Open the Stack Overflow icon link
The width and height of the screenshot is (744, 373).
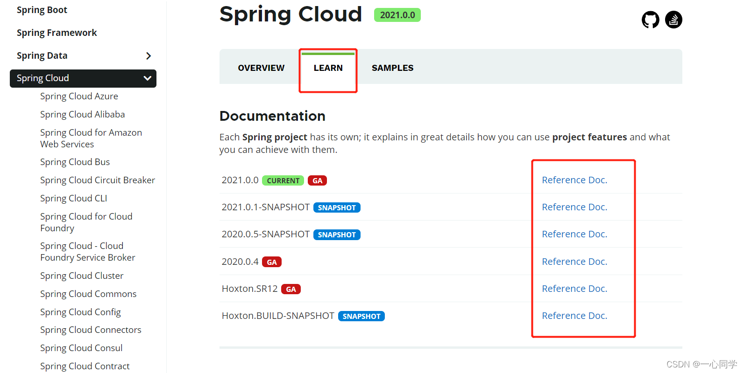pyautogui.click(x=673, y=20)
